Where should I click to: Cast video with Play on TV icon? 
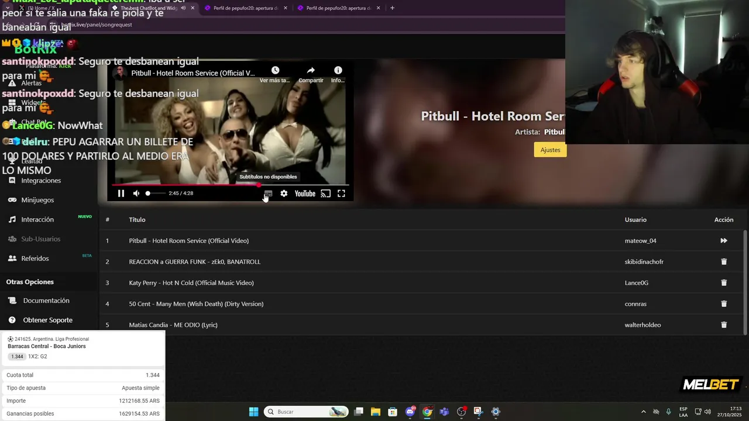(x=326, y=194)
